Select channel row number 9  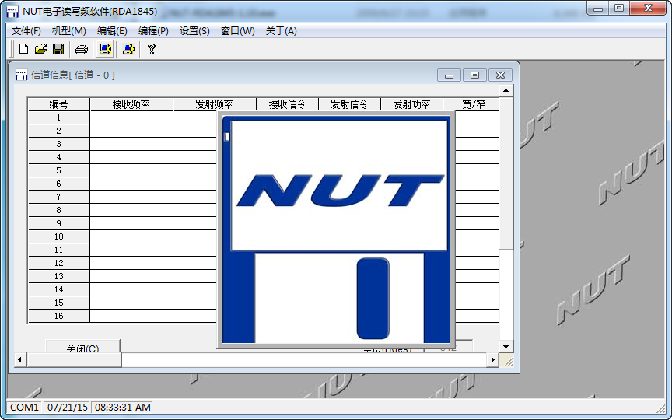tap(58, 223)
